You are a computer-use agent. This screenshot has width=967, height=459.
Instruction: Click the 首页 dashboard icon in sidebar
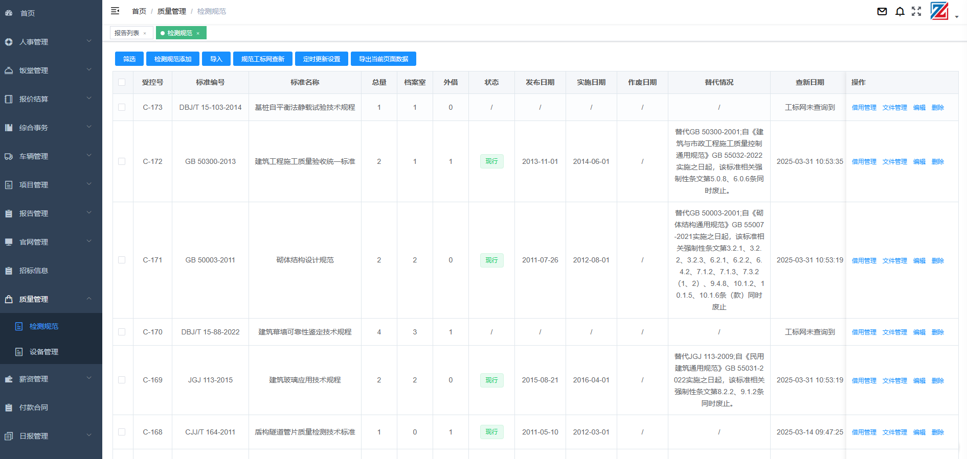[9, 13]
